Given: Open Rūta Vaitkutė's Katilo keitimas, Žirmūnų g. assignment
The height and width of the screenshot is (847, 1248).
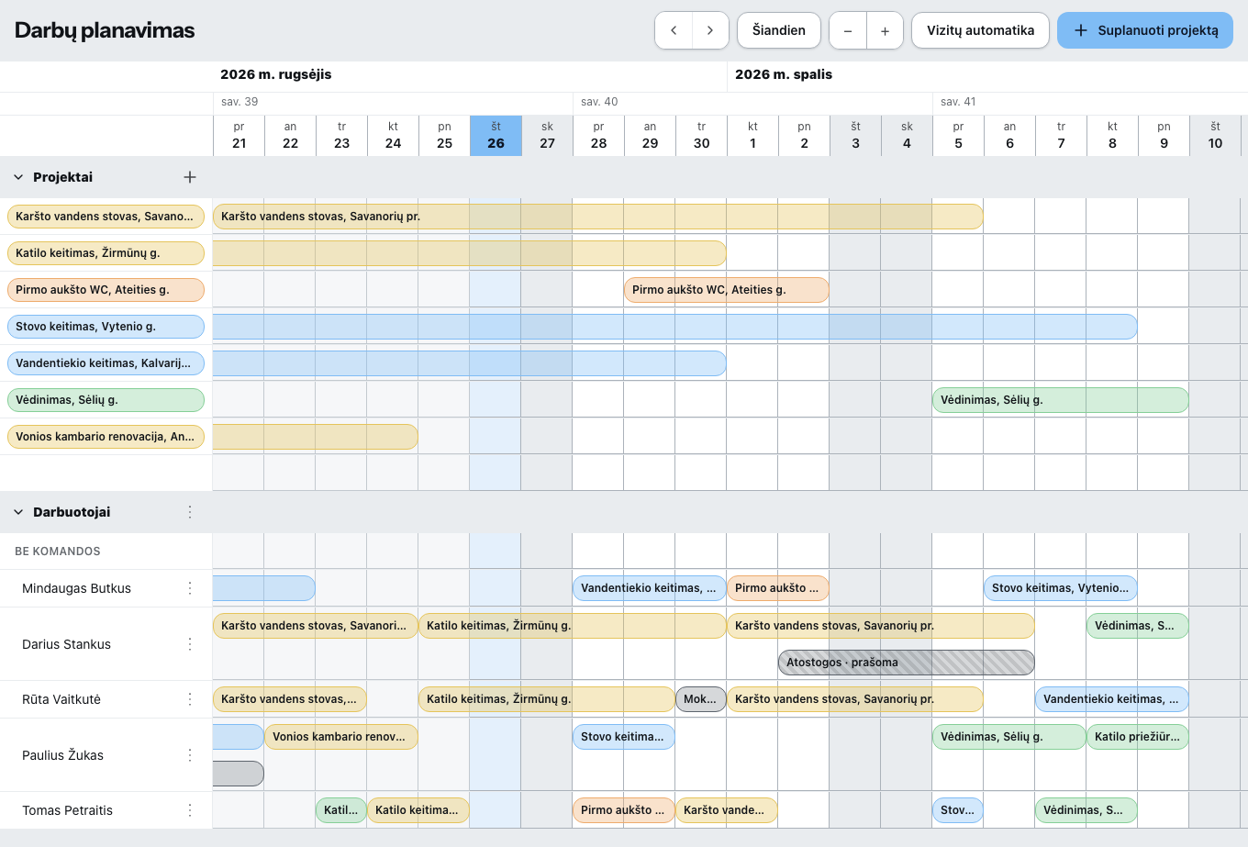Looking at the screenshot, I should pyautogui.click(x=547, y=699).
